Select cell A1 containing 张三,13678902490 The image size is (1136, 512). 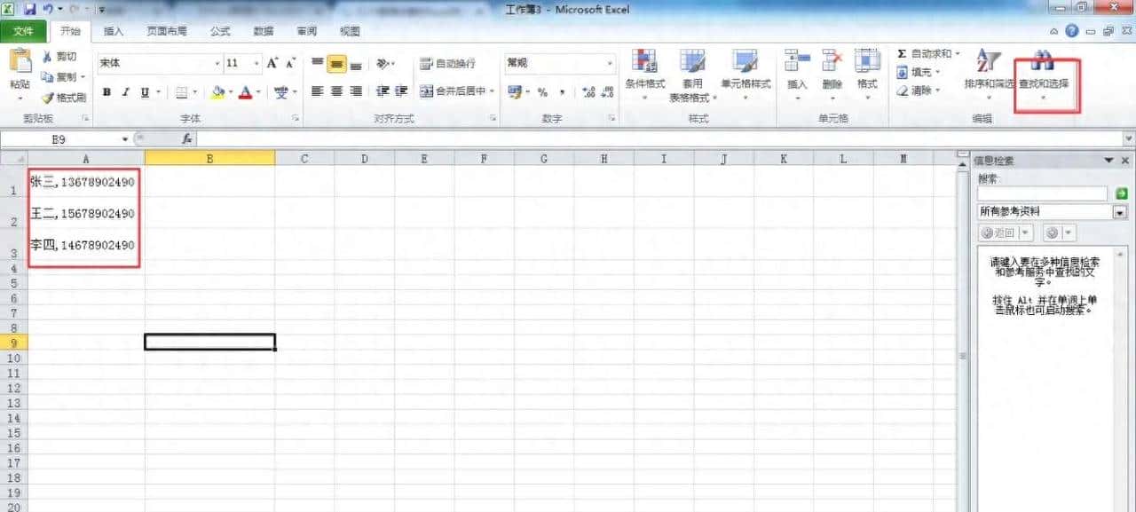86,182
